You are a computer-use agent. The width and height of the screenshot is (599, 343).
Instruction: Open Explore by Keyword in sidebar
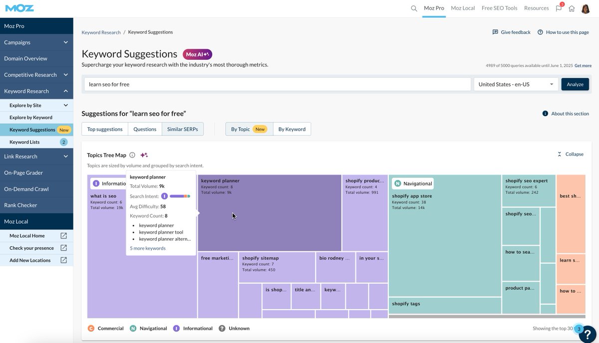point(36,118)
